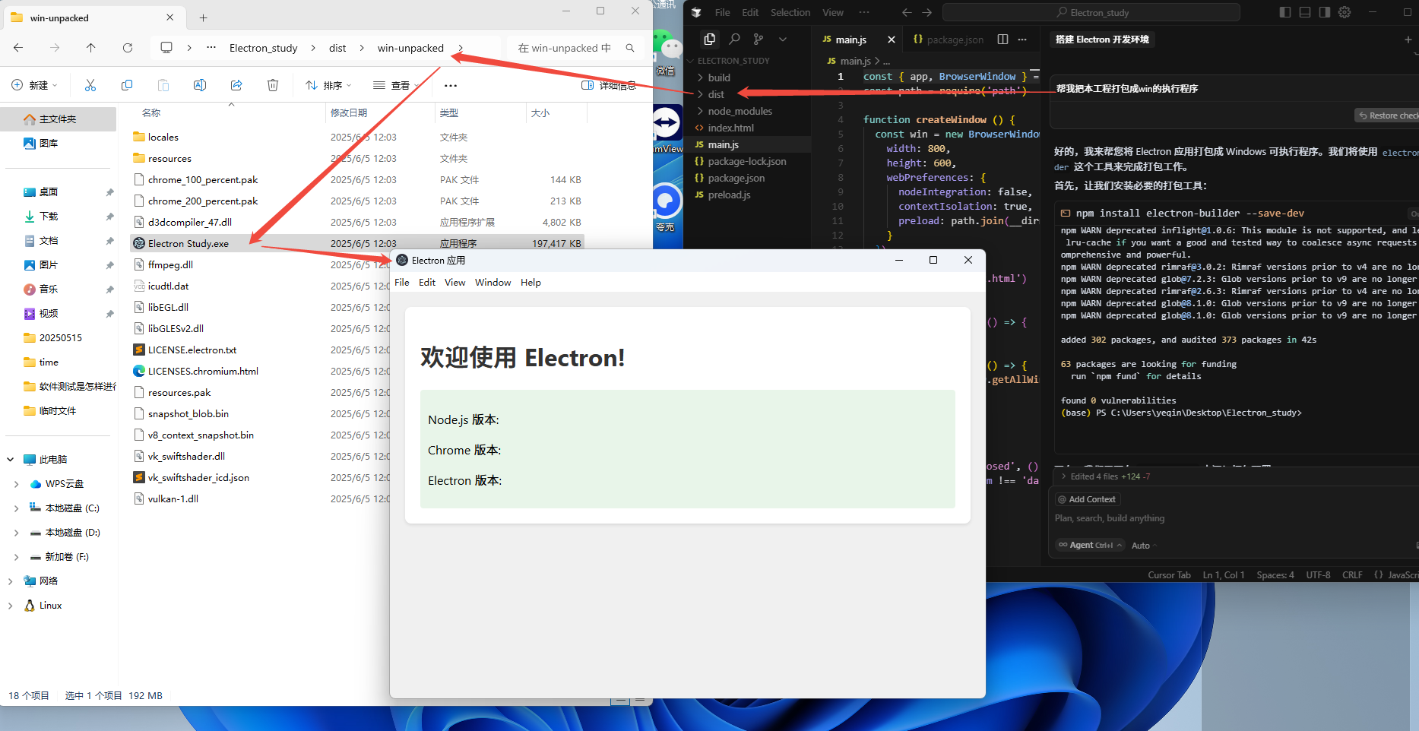This screenshot has width=1419, height=731.
Task: Click the Electron_study command search box in Cursor
Action: pyautogui.click(x=1091, y=12)
